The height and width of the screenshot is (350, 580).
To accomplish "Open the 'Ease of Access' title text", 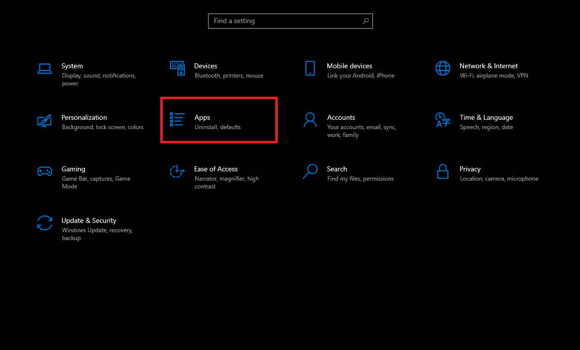I will (216, 169).
